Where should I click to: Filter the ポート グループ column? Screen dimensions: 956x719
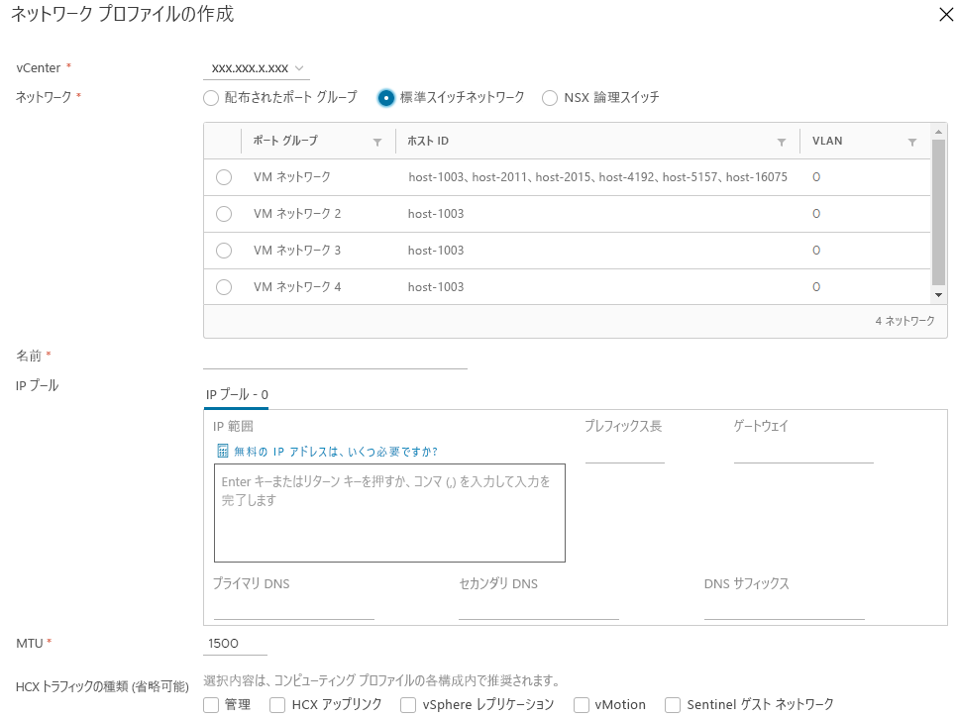pyautogui.click(x=377, y=142)
